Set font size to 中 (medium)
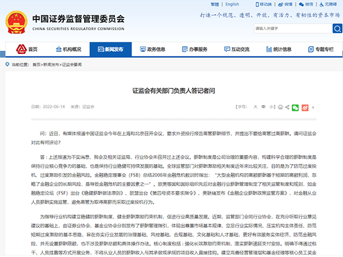343x257 pixels. tap(264, 107)
